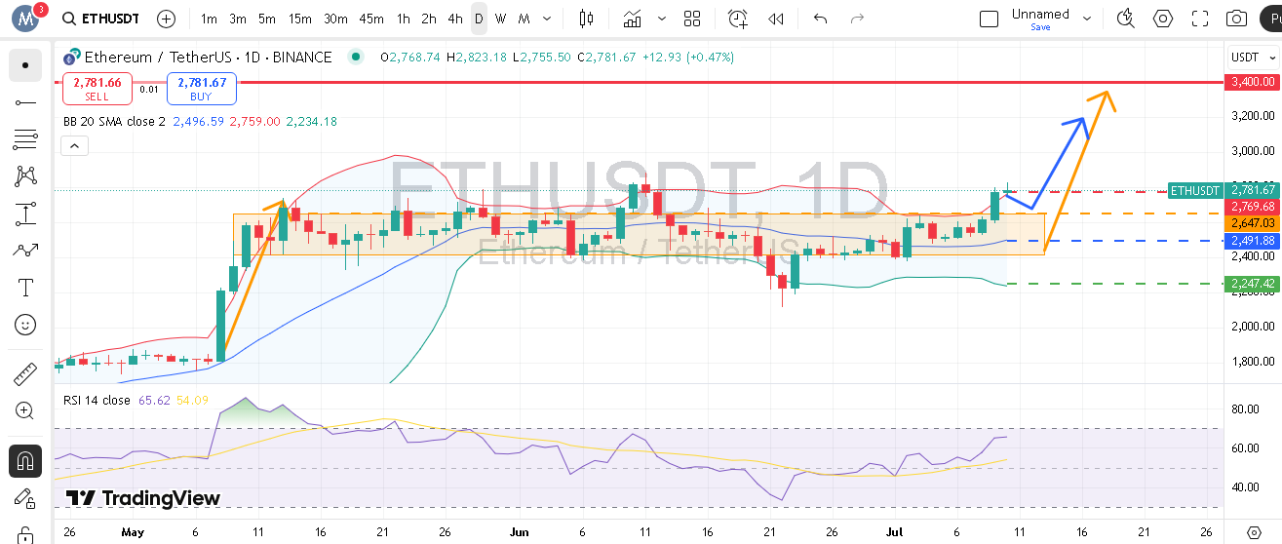Open bar replay rewind icon
The width and height of the screenshot is (1282, 544).
[x=776, y=19]
